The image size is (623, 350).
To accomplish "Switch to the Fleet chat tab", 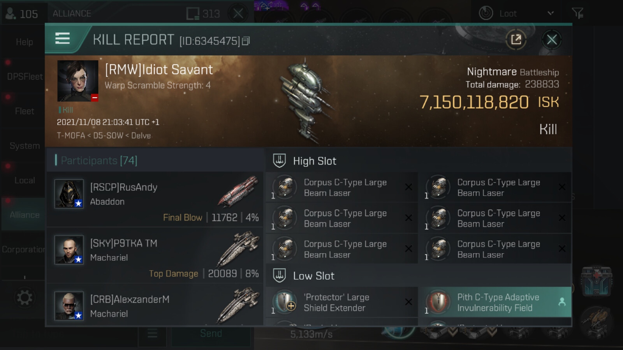I will click(24, 111).
